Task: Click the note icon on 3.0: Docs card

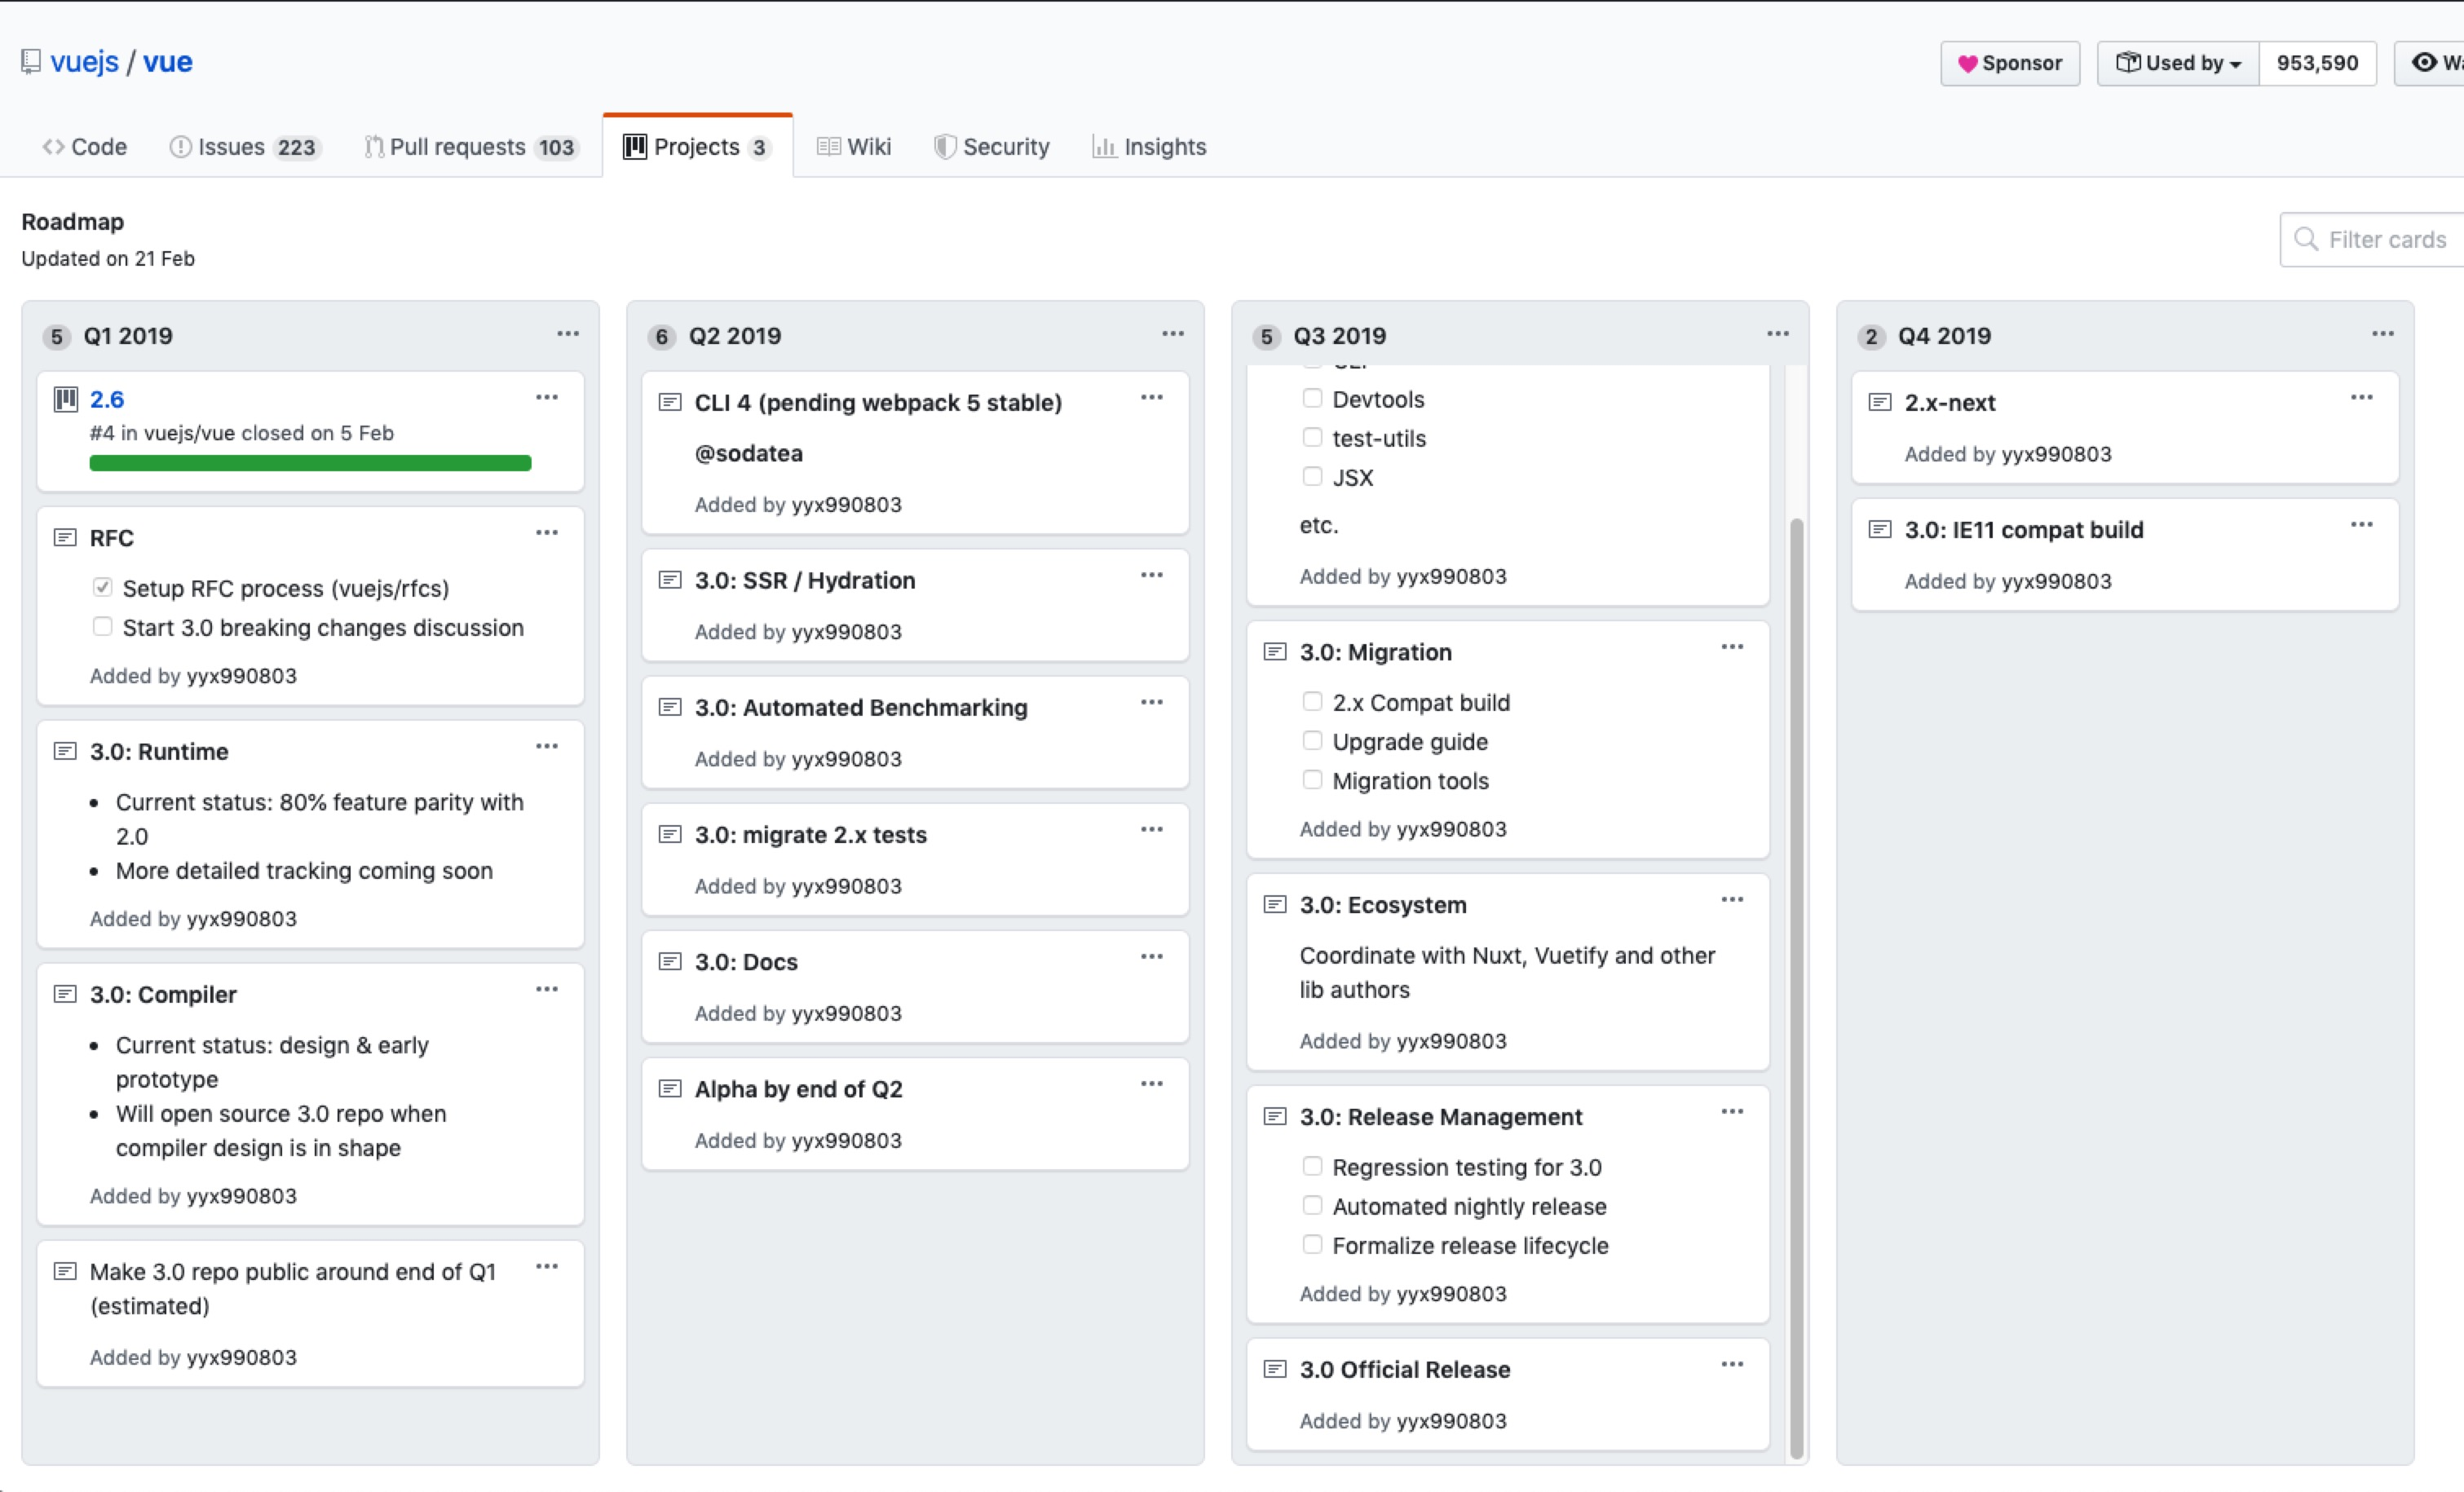Action: [x=670, y=961]
